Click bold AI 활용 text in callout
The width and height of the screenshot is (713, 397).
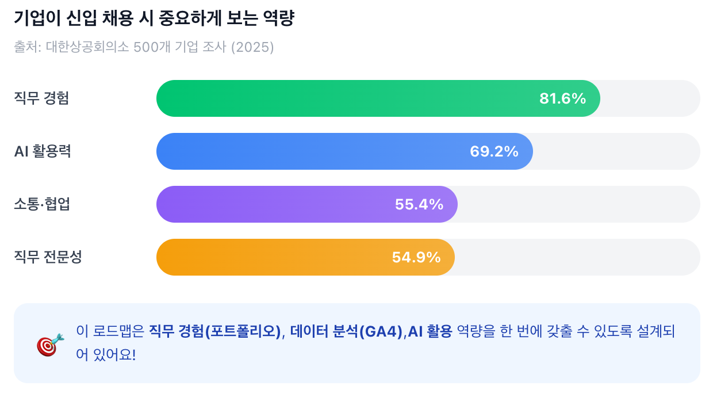(x=430, y=331)
